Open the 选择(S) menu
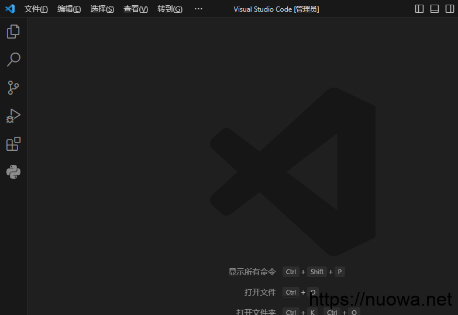This screenshot has width=458, height=315. 102,9
